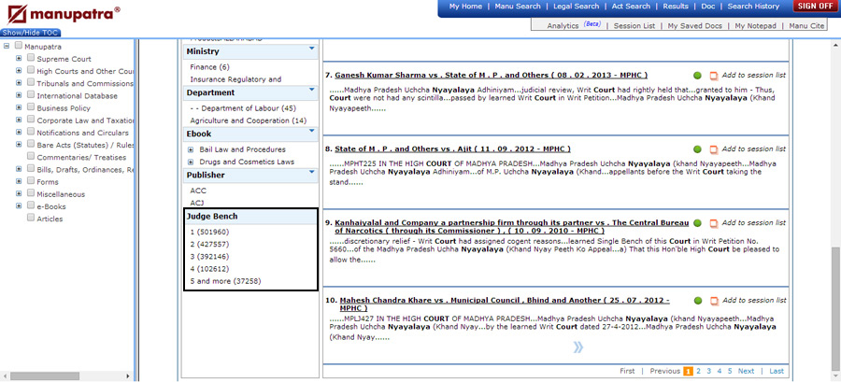Go to results page 3
The width and height of the screenshot is (841, 382).
coord(708,371)
